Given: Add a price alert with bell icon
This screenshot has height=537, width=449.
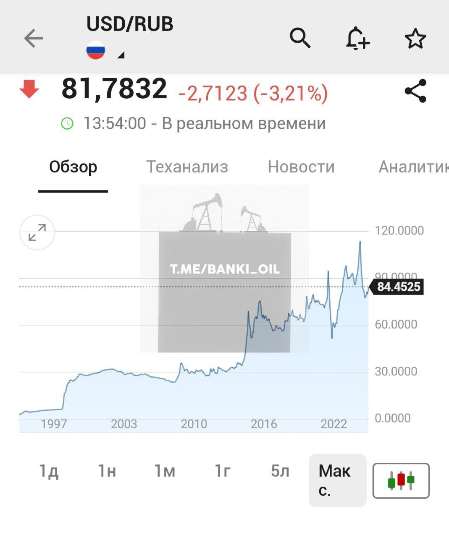Looking at the screenshot, I should (357, 39).
